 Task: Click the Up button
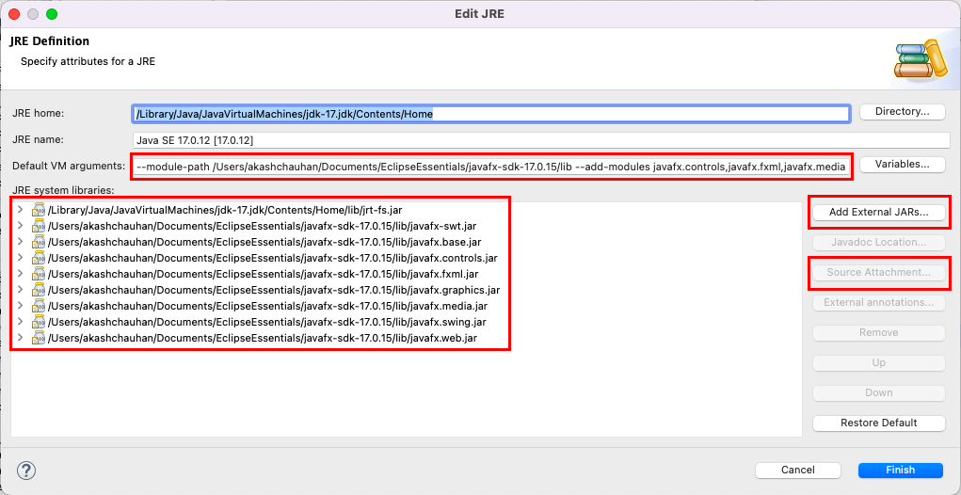[x=879, y=362]
